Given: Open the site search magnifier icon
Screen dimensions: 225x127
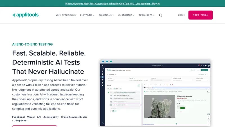Looking at the screenshot, I should pyautogui.click(x=160, y=15).
